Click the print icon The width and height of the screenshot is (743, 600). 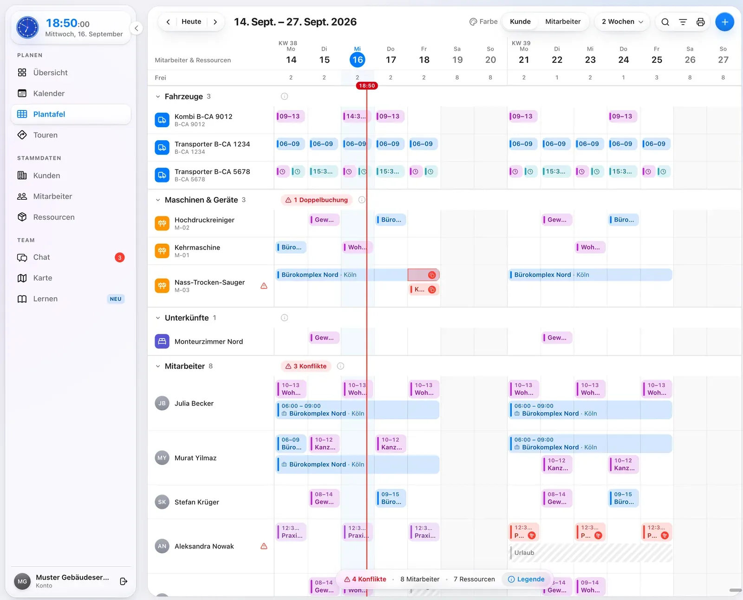(700, 22)
